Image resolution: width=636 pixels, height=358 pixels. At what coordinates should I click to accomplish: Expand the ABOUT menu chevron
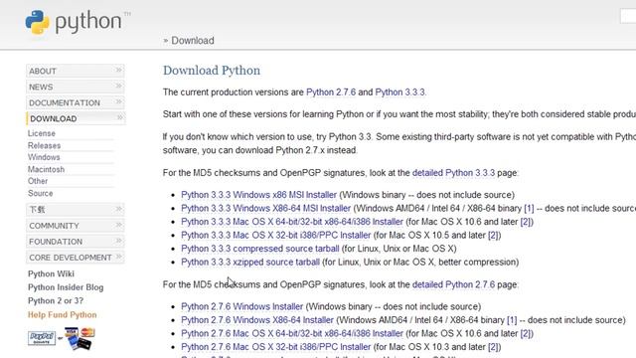(119, 71)
